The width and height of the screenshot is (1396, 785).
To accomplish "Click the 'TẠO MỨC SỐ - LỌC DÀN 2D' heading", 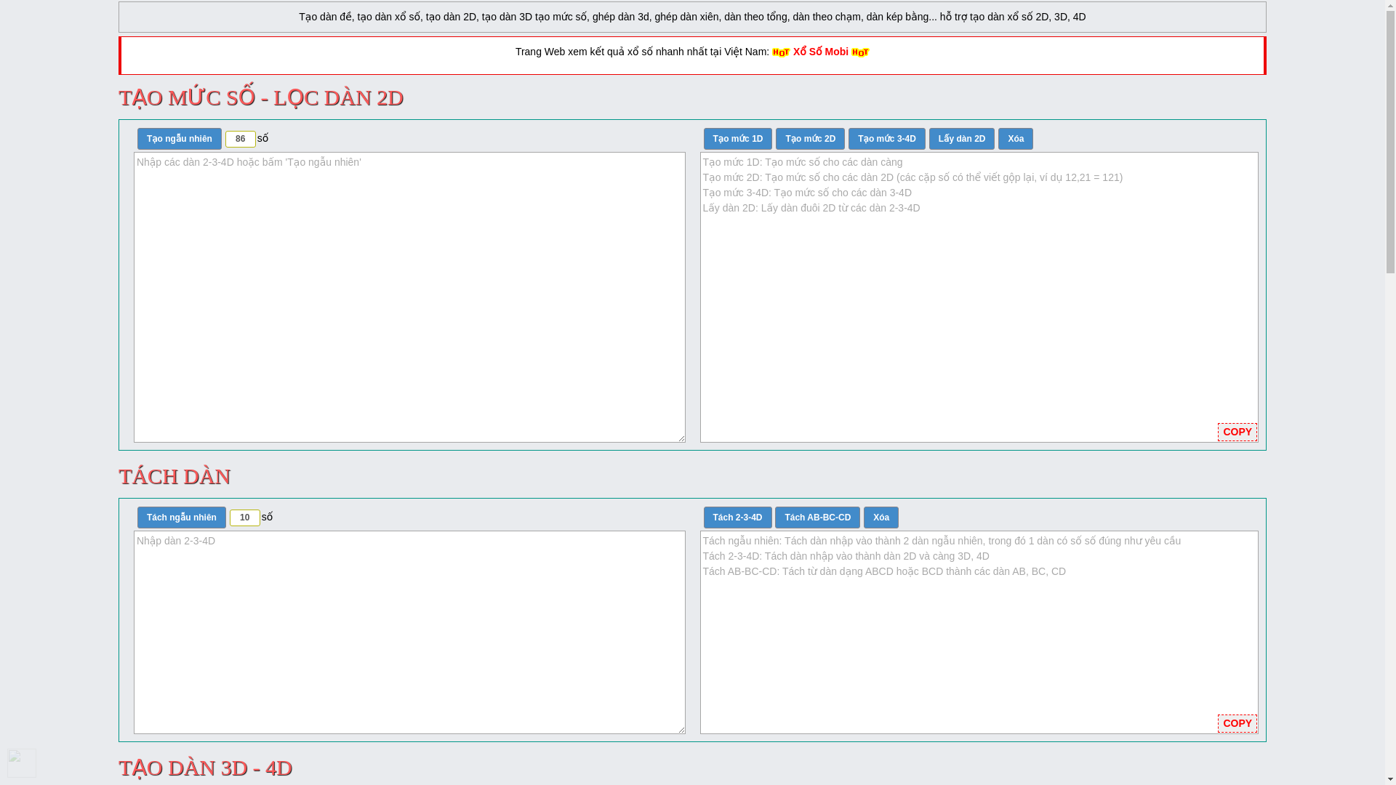I will coord(261,97).
